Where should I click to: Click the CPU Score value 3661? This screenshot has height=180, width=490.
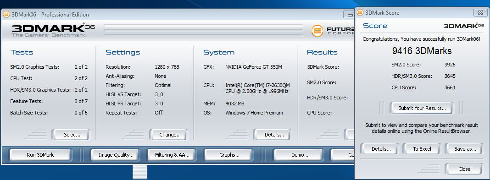(x=450, y=87)
